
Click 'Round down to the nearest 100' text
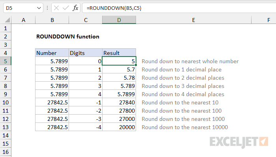(182, 111)
